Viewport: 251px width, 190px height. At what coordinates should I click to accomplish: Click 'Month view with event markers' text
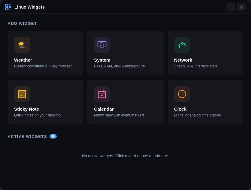(119, 115)
